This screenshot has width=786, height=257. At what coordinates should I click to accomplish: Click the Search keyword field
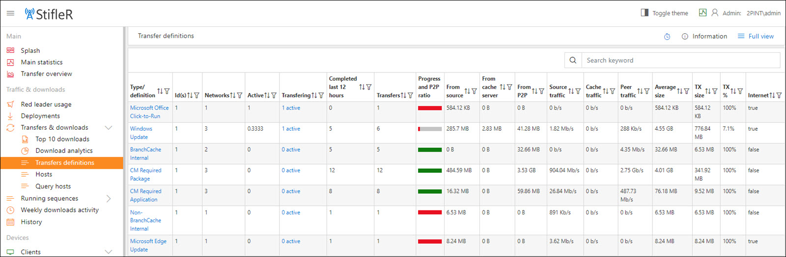coord(680,60)
